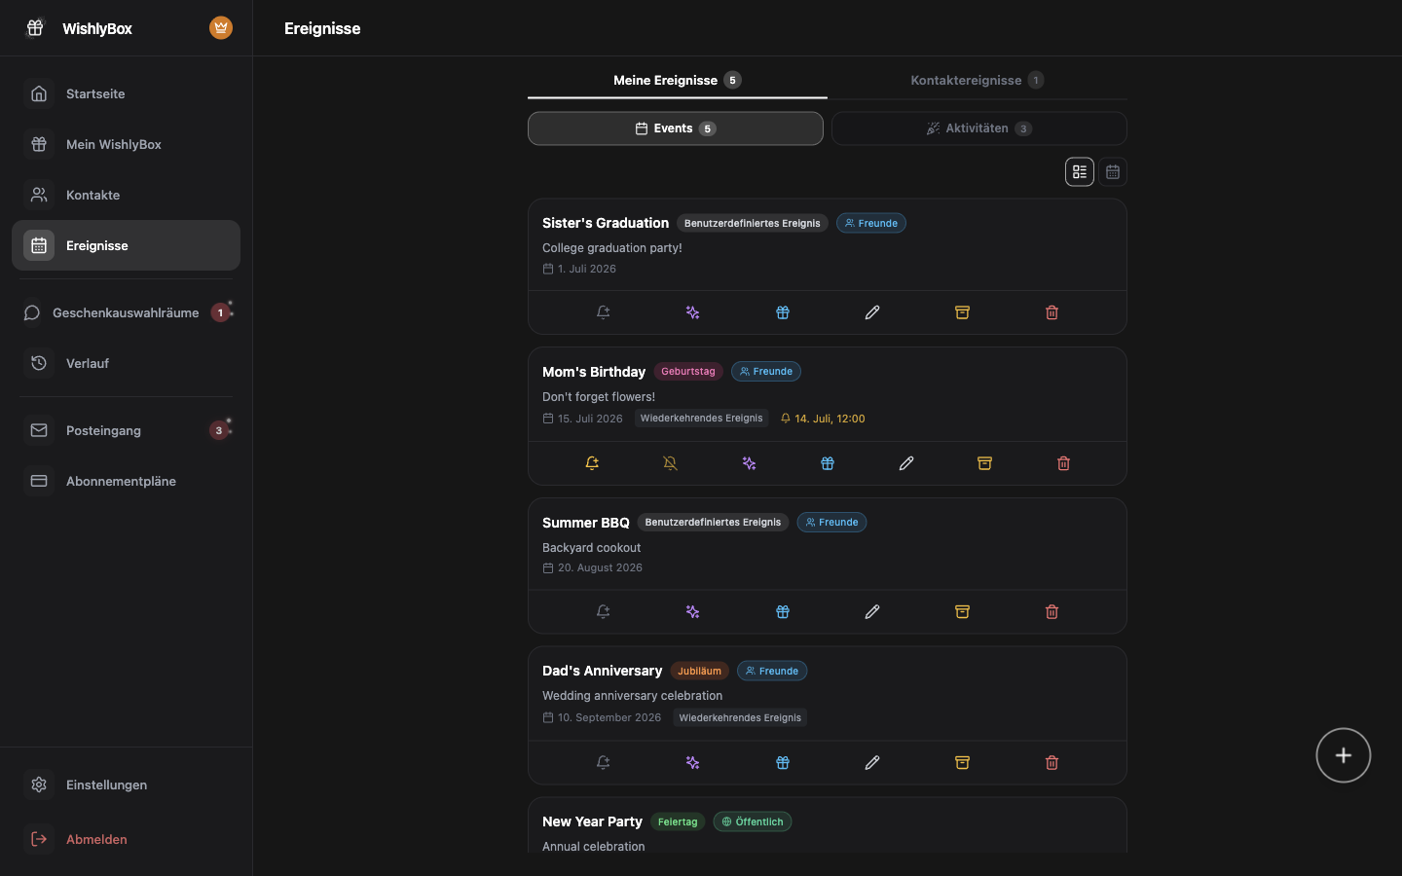Open the premium crown badge
The width and height of the screenshot is (1402, 876).
pyautogui.click(x=221, y=28)
